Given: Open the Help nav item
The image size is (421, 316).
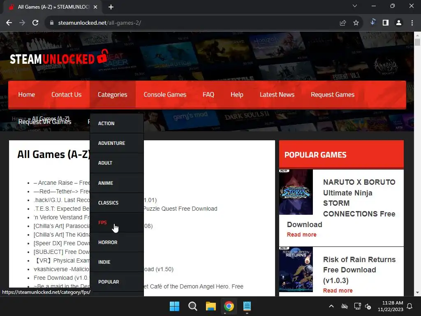Looking at the screenshot, I should coord(237,95).
